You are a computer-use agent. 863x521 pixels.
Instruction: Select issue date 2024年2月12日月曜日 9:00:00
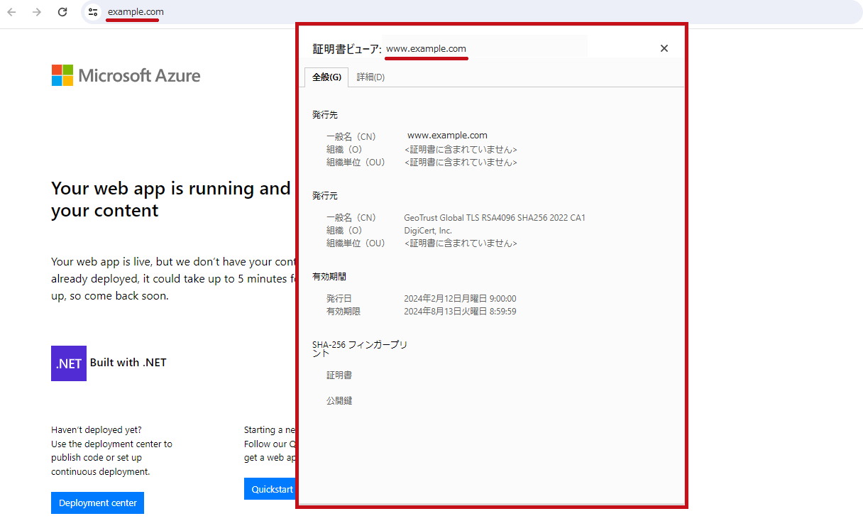pyautogui.click(x=460, y=299)
